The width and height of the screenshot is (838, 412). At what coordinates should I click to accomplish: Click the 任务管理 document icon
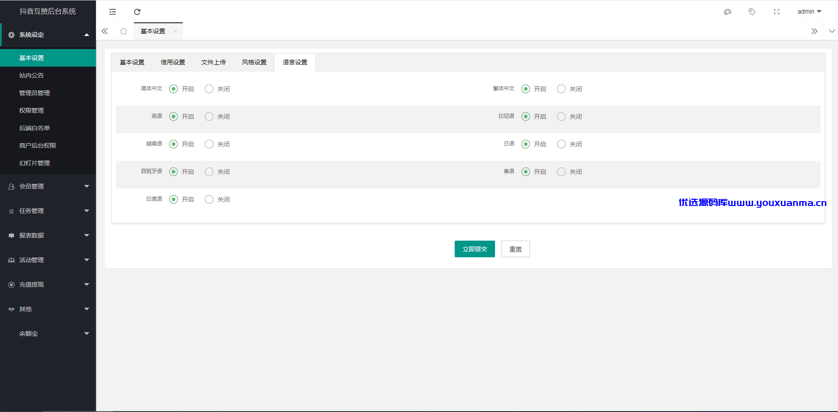point(11,211)
